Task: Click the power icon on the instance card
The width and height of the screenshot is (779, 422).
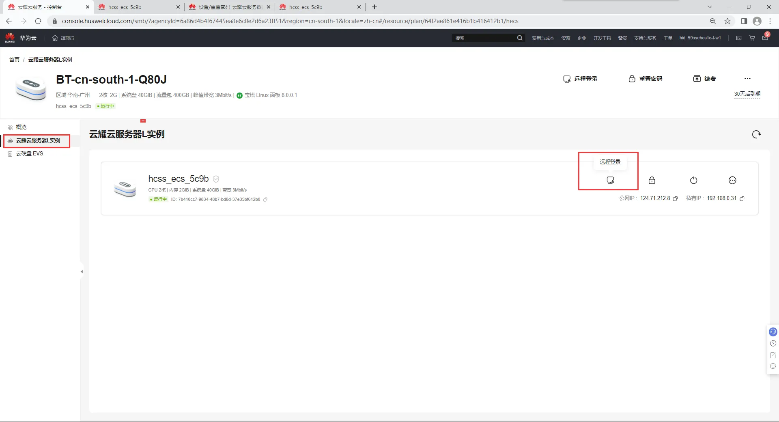Action: point(694,180)
